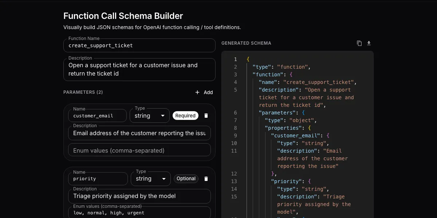Click schema line '"properties": {'
Viewport: 437px width, 218px height.
[x=288, y=128]
